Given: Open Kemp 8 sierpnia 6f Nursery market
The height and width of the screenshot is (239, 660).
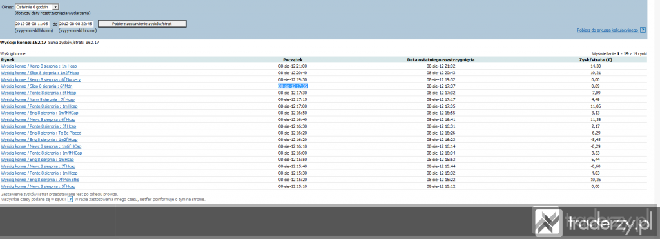Looking at the screenshot, I should [41, 79].
